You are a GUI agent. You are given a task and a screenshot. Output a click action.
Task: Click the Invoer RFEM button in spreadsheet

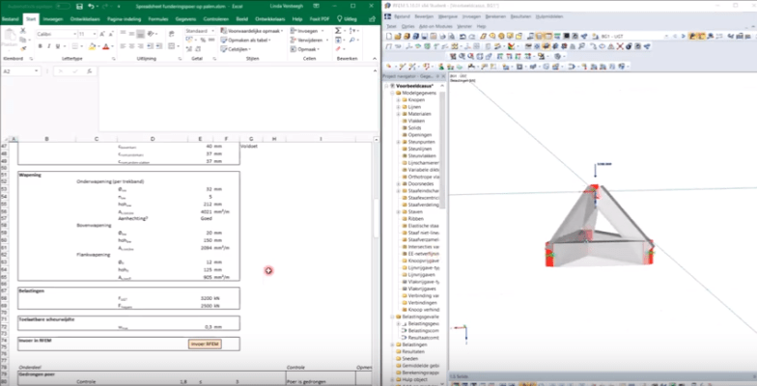tap(202, 344)
